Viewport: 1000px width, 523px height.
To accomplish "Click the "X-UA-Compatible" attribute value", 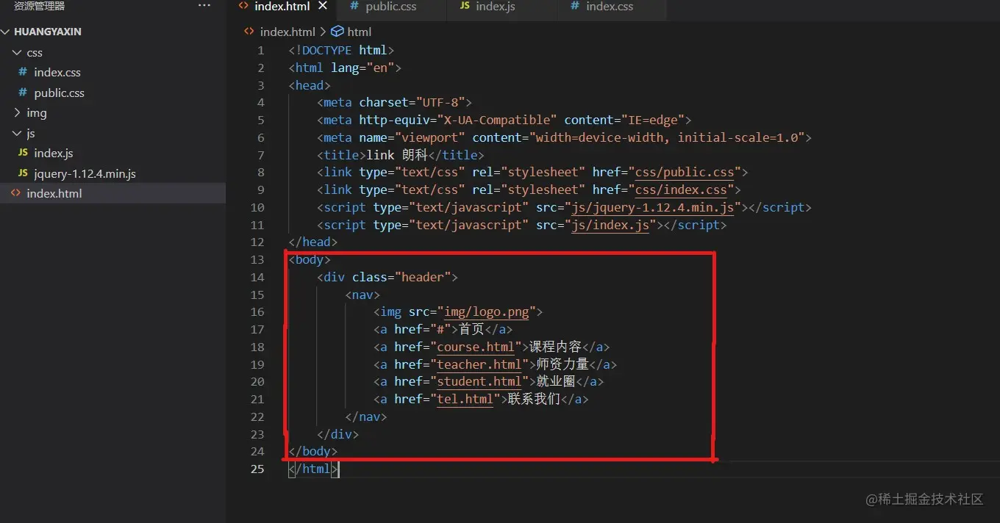I will tap(497, 120).
